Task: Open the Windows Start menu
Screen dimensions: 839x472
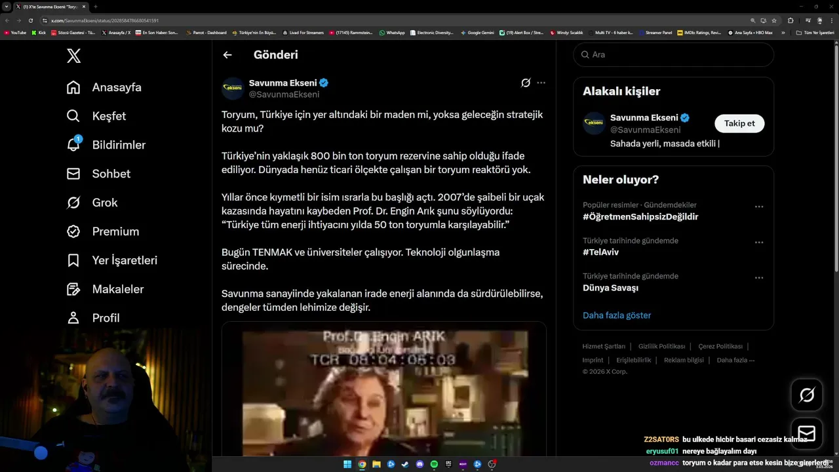Action: point(347,464)
